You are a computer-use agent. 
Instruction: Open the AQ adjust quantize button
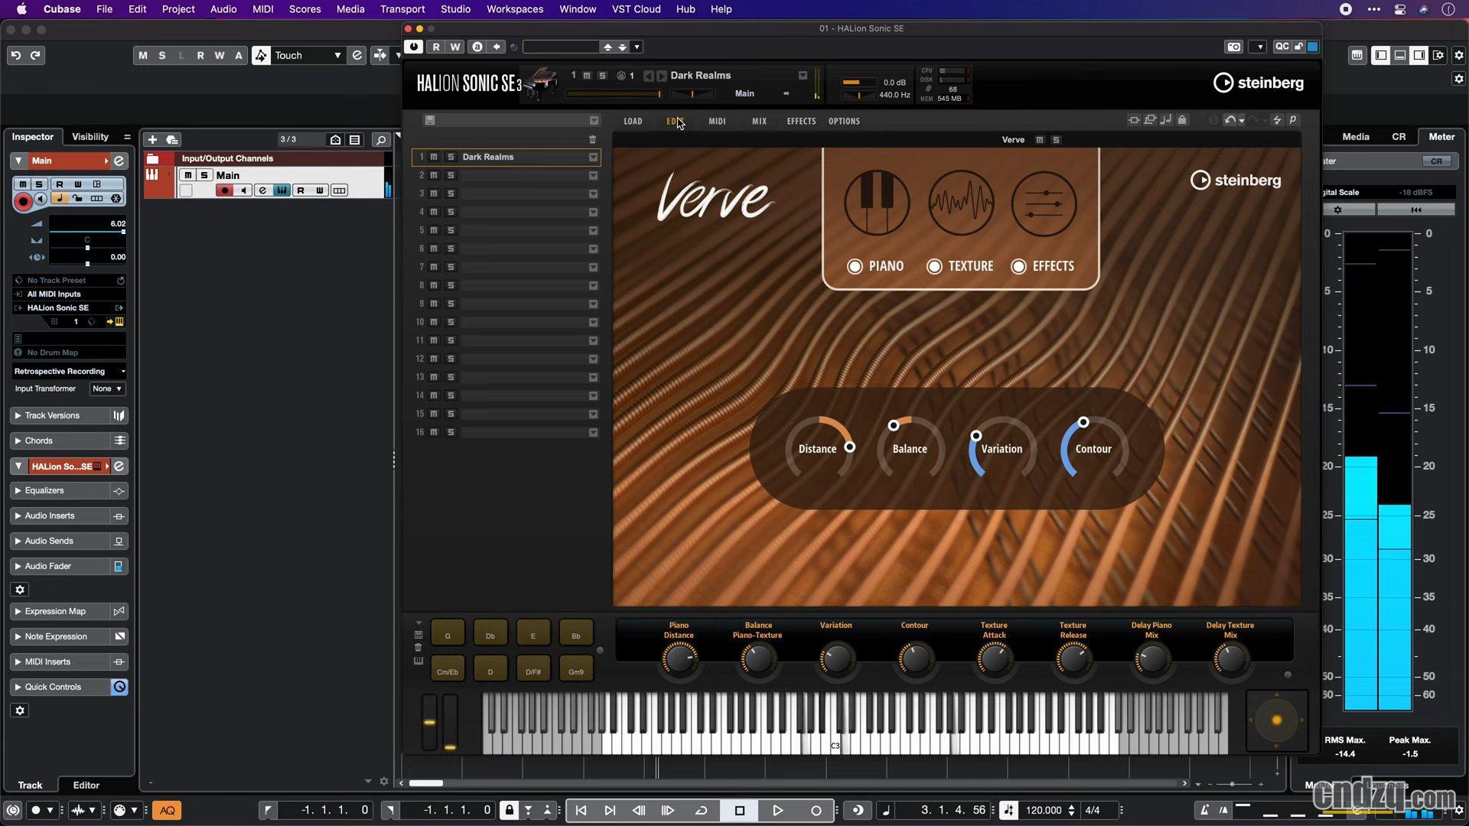[167, 810]
